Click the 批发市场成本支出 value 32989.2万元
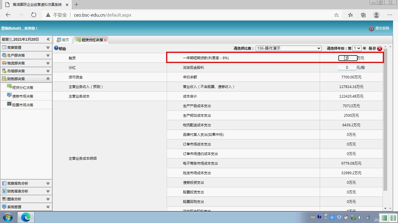 tap(351, 173)
